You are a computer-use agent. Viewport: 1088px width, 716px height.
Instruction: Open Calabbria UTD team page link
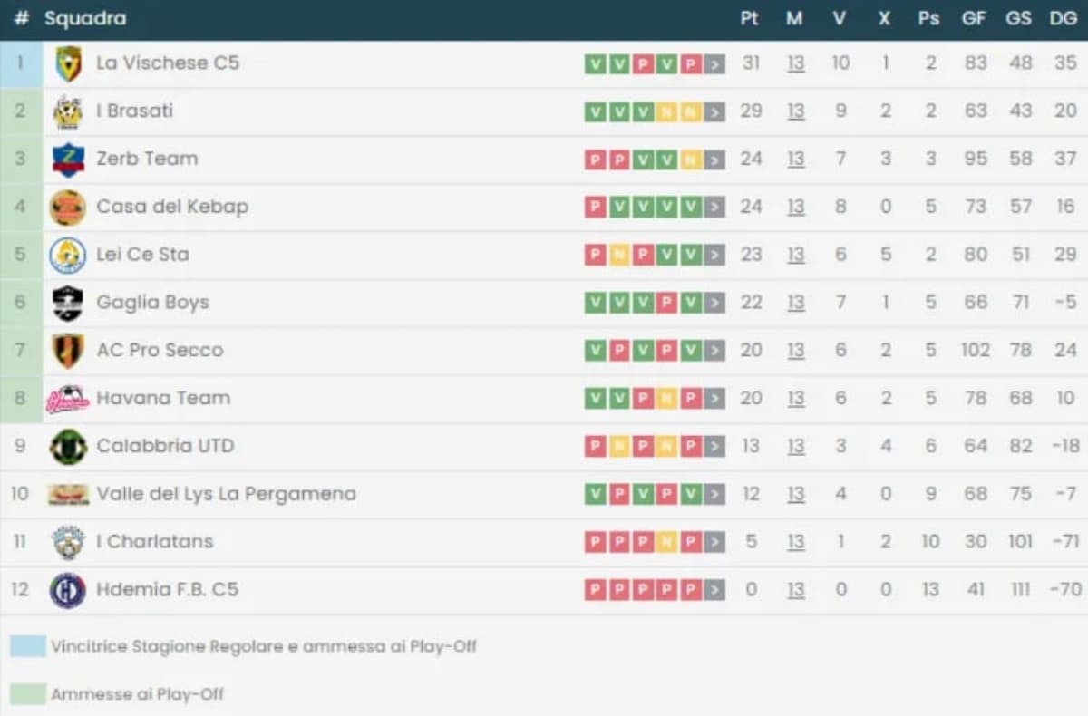click(165, 446)
